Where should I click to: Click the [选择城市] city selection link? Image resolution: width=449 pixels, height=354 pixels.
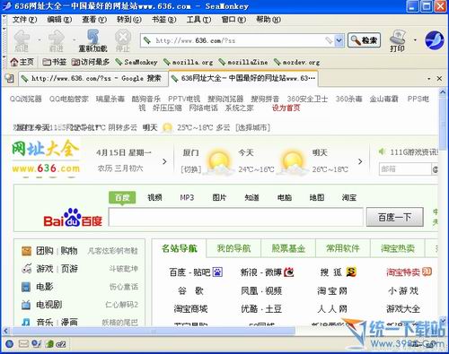click(x=252, y=128)
